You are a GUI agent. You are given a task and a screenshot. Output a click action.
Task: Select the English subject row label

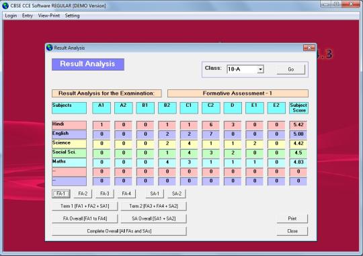click(x=69, y=134)
